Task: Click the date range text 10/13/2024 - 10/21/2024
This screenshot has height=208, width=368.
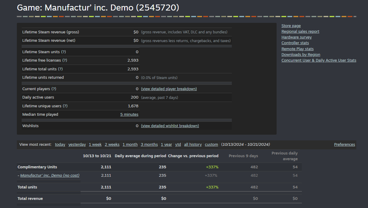Action: [246, 145]
